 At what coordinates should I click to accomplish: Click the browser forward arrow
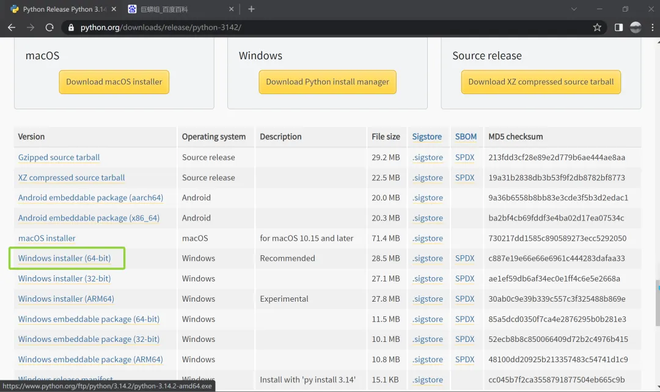[x=31, y=27]
